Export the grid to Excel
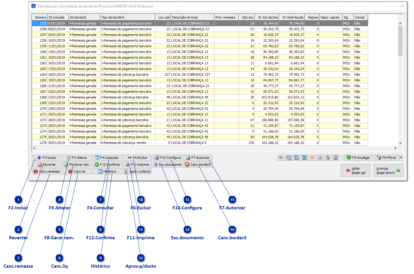414x274 pixels. (x=289, y=158)
